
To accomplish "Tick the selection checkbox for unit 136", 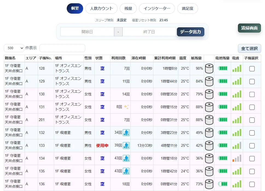I will [x=252, y=184].
